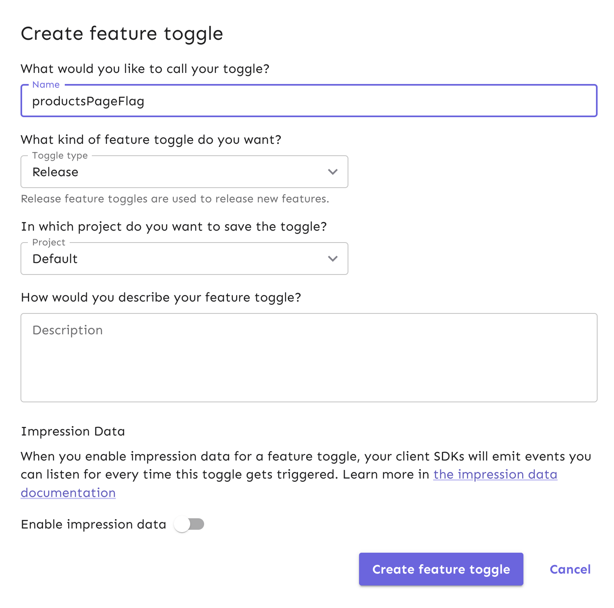This screenshot has width=614, height=608.
Task: Follow the impression data documentation hyperlink
Action: 495,474
